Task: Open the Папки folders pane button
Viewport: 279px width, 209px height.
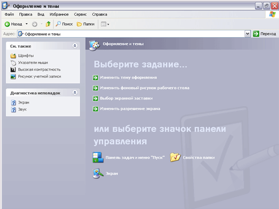Action: [86, 24]
